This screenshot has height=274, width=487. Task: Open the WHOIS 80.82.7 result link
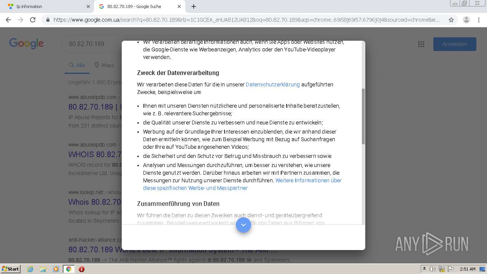(x=95, y=155)
